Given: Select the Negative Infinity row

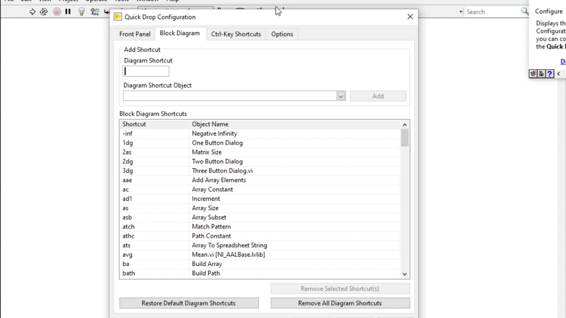Looking at the screenshot, I should (x=260, y=133).
